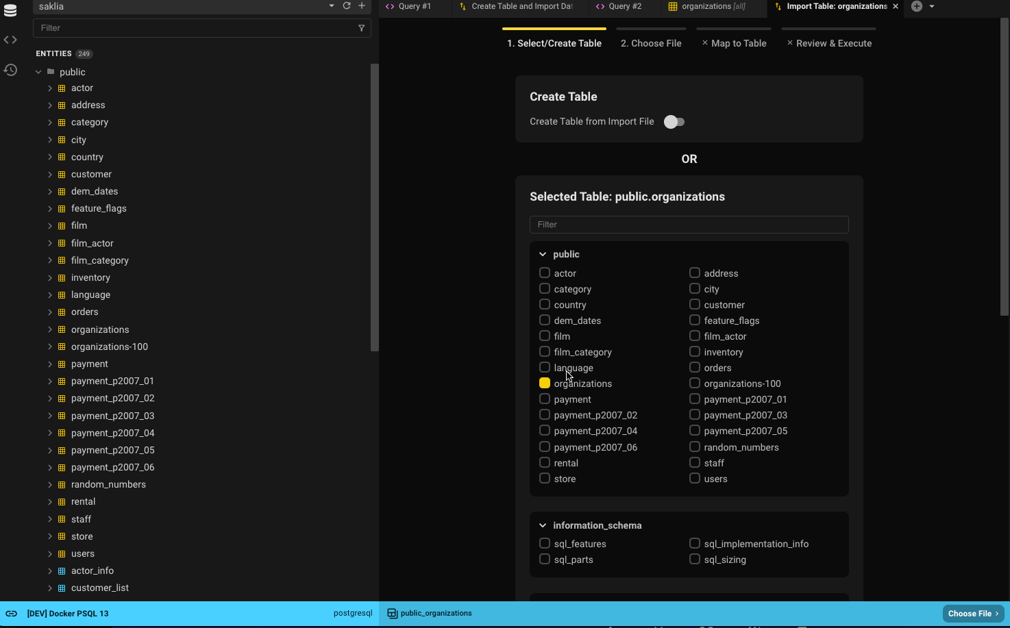
Task: Click the table icon next to users
Action: (62, 554)
